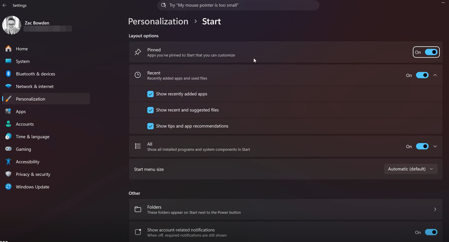
Task: Click the back arrow in Settings
Action: click(5, 5)
